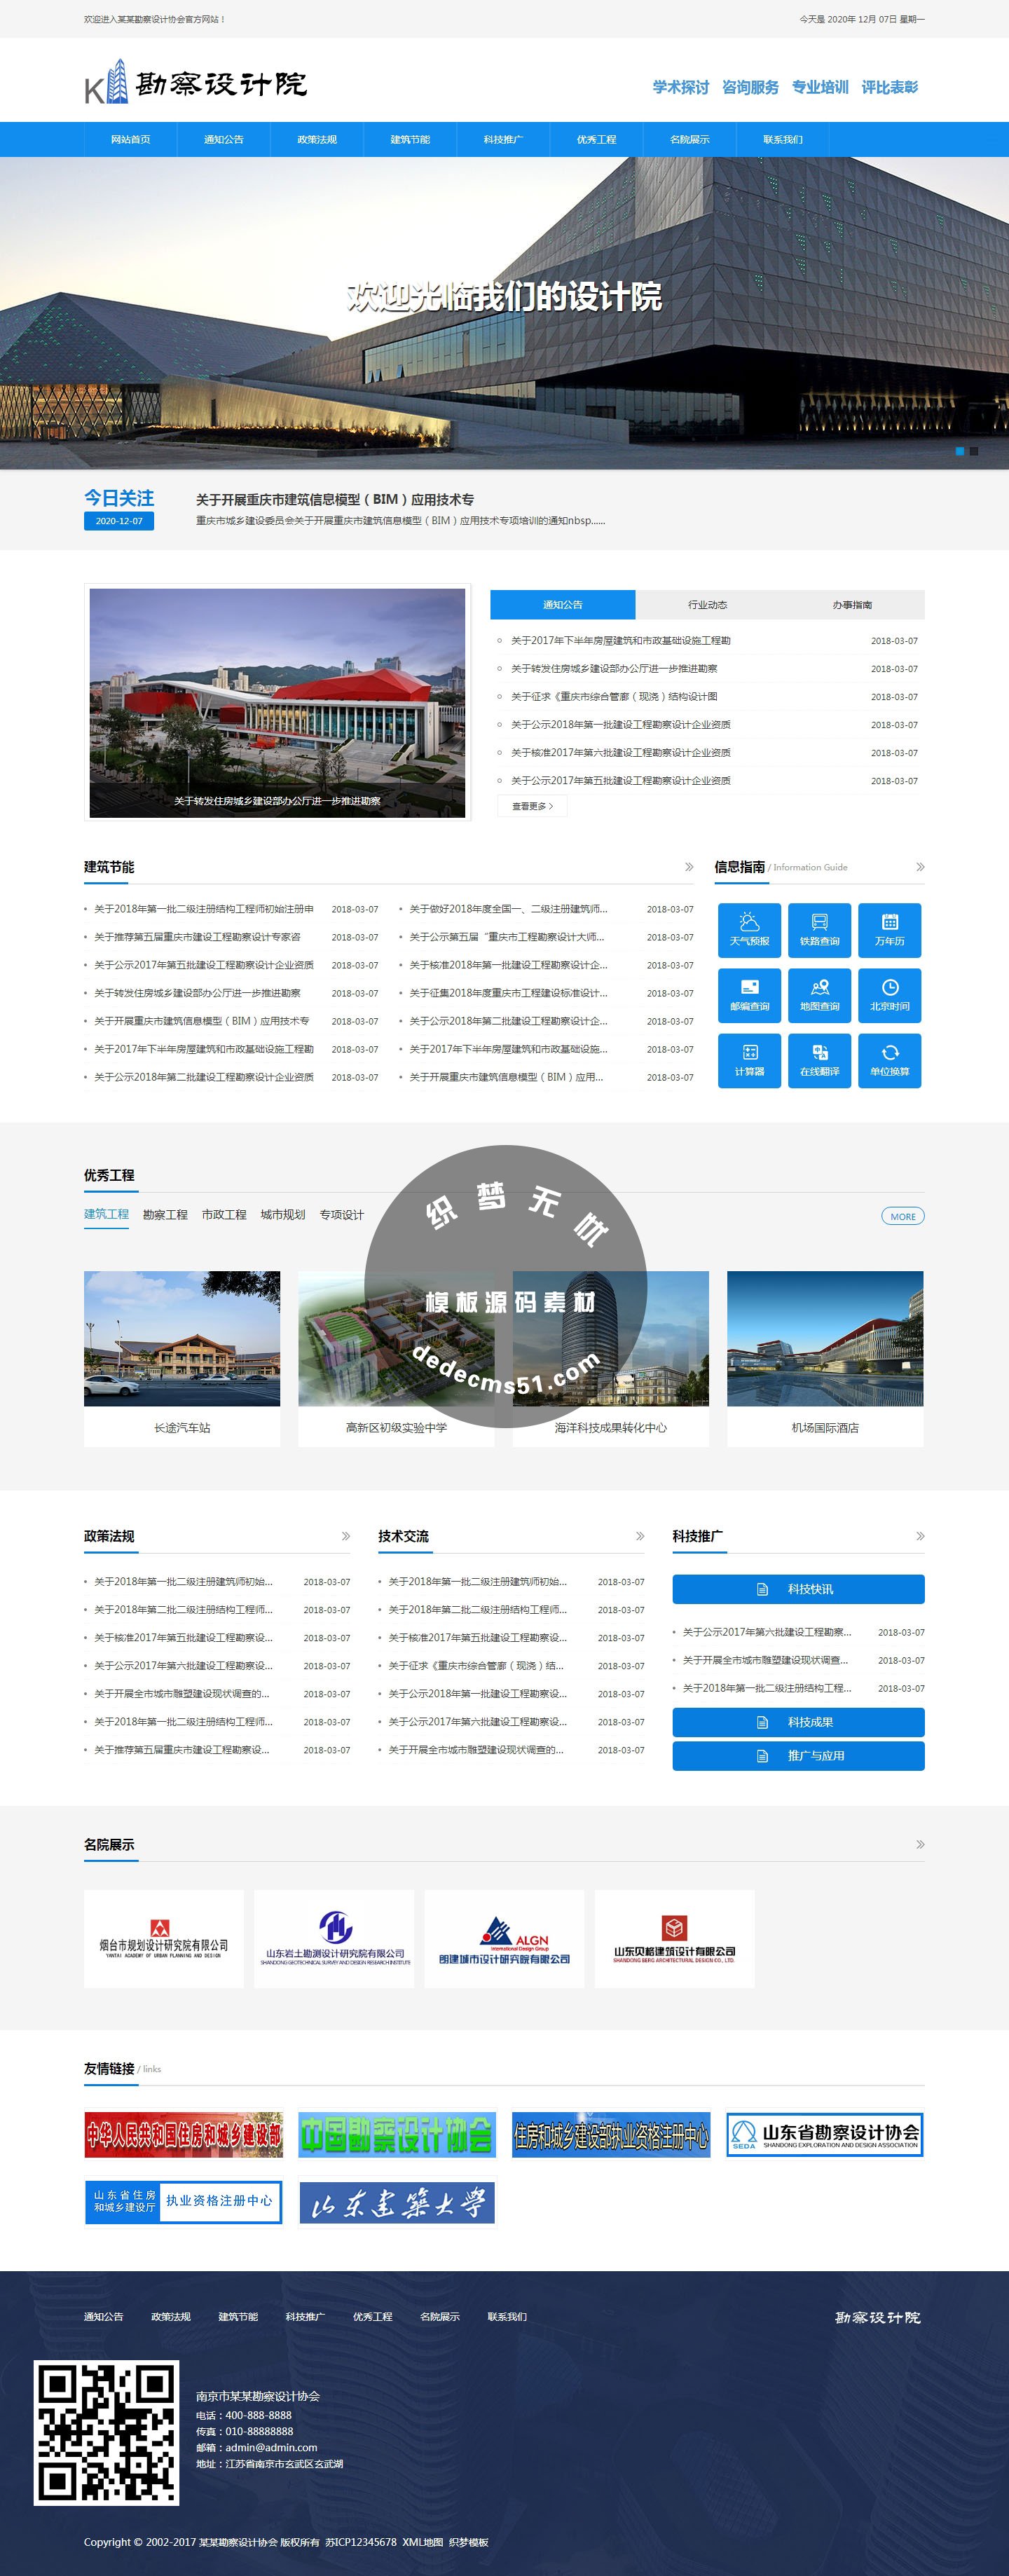Select the 市政工程 project tab
1009x2576 pixels.
click(x=224, y=1214)
